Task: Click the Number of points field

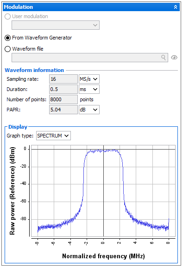Action: [x=63, y=99]
